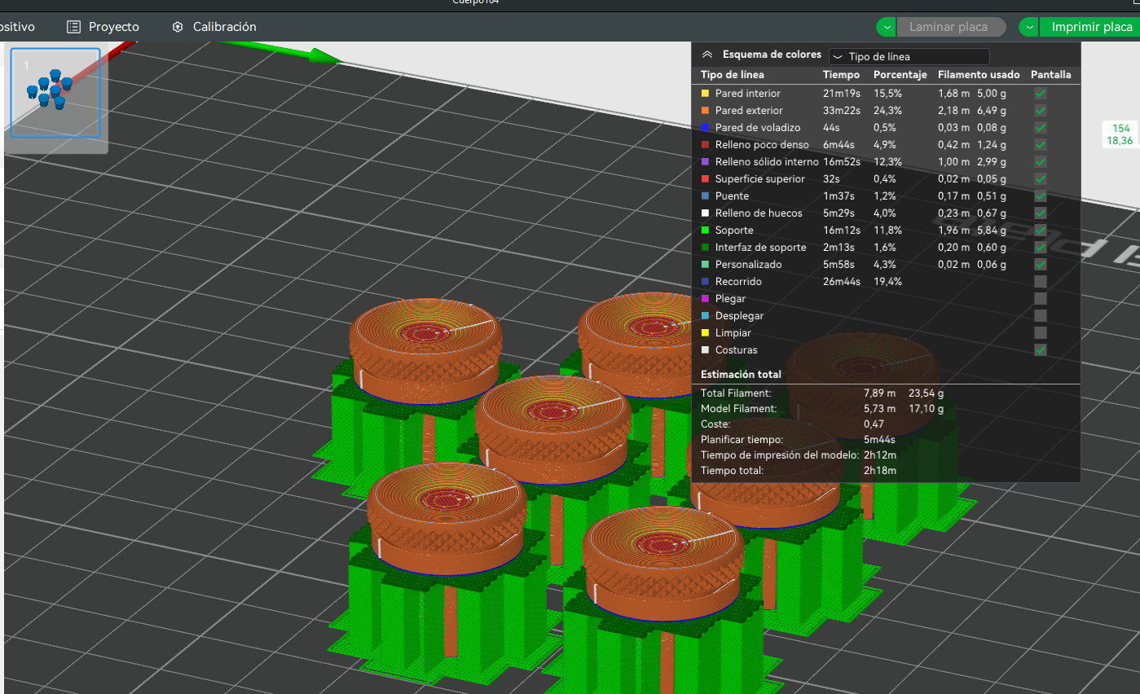
Task: Hide Pared interior lines with its checkbox
Action: point(1041,94)
